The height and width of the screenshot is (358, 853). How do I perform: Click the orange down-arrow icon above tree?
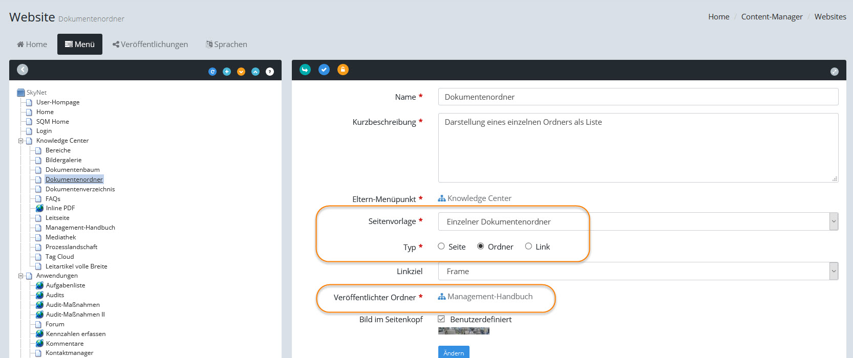[x=241, y=72]
